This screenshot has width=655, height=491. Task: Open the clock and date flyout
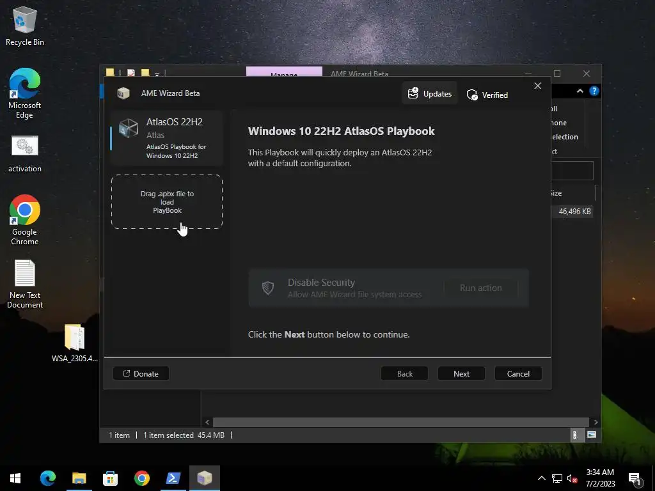600,478
